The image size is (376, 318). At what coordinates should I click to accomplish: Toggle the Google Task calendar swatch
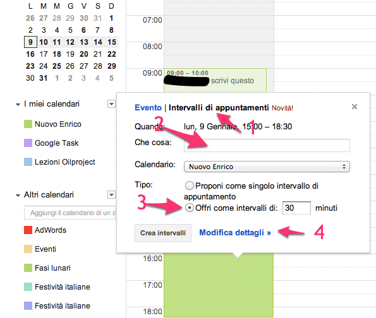pos(28,143)
